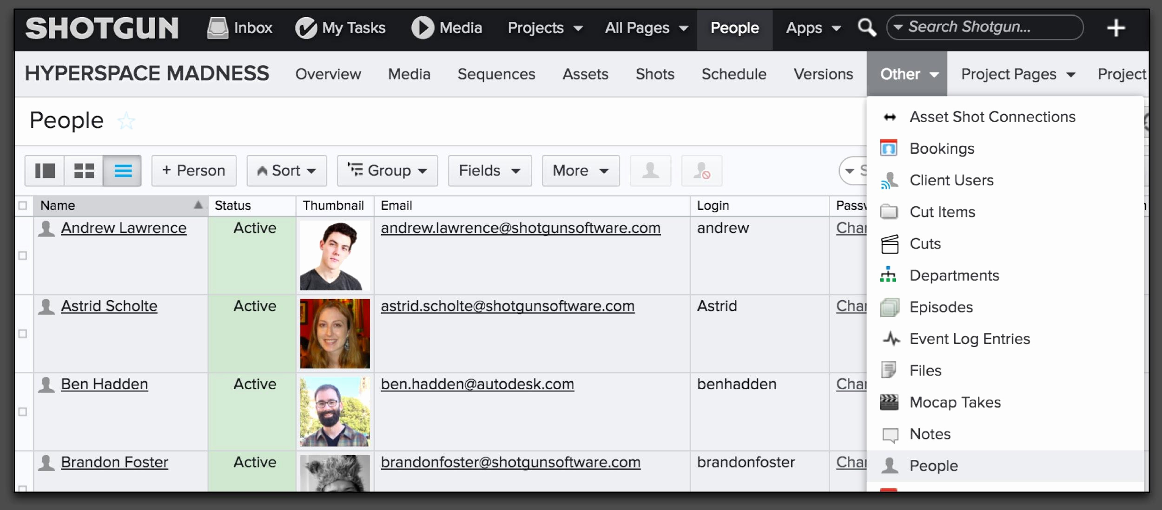The width and height of the screenshot is (1162, 510).
Task: Choose Event Log Entries menu item
Action: 969,339
